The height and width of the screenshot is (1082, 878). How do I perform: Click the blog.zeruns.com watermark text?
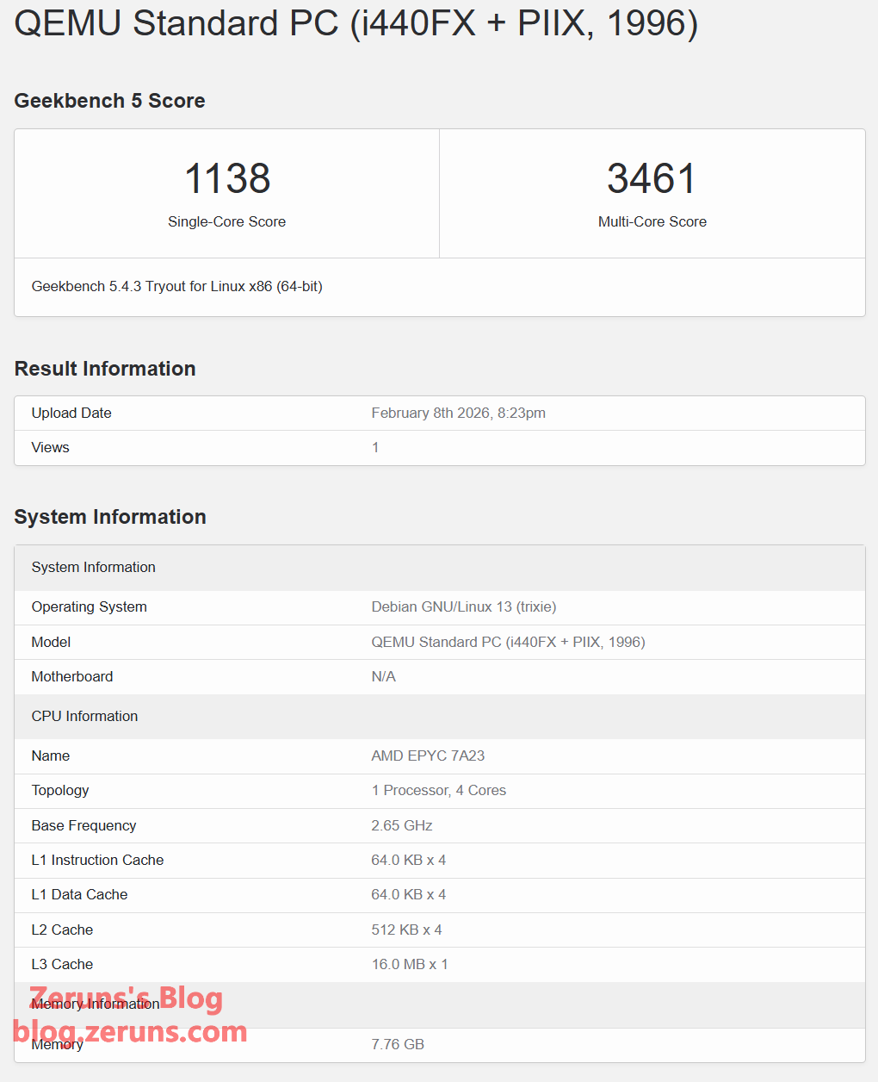coord(130,1031)
